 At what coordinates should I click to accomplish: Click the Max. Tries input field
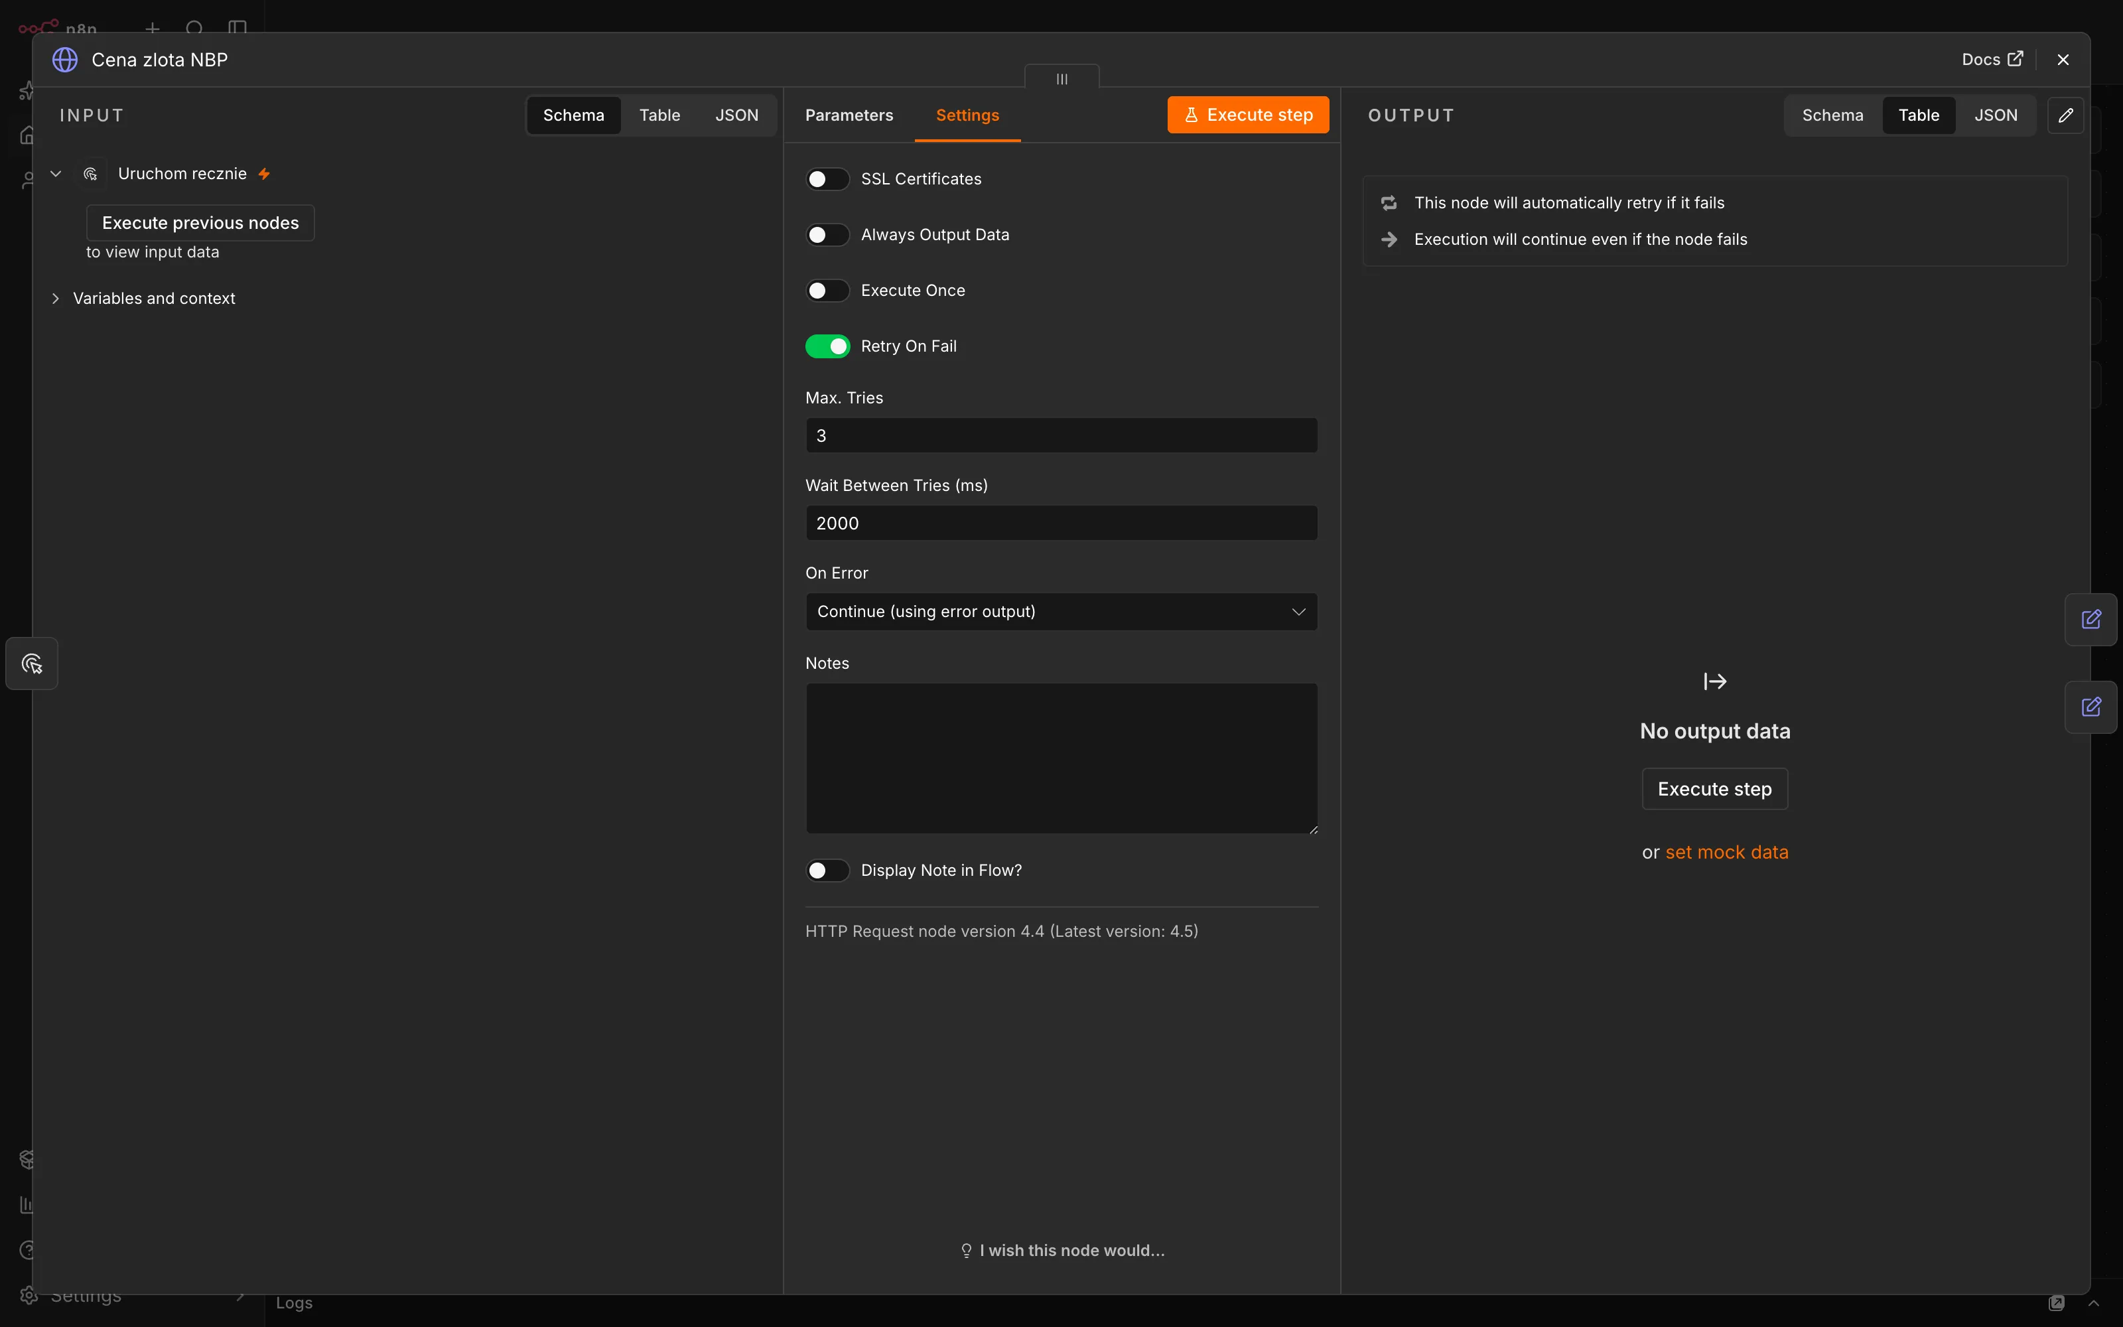1061,435
